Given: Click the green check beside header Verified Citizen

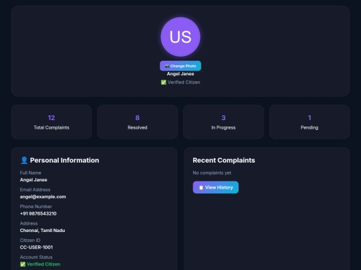Looking at the screenshot, I should 164,82.
